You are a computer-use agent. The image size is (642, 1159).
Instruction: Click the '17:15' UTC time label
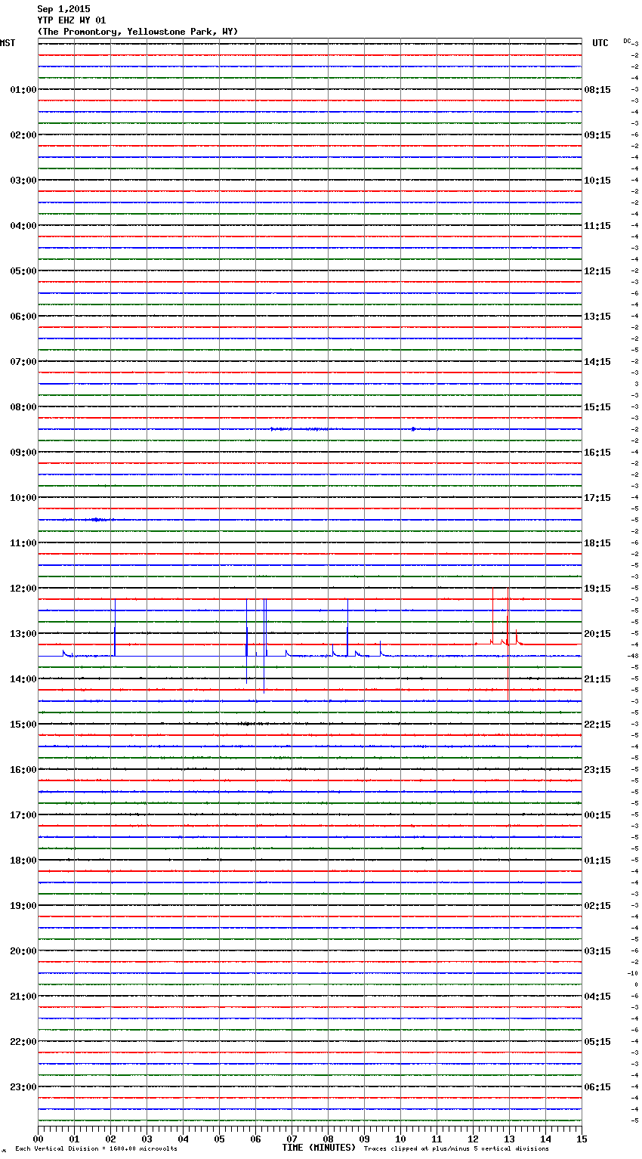point(597,498)
